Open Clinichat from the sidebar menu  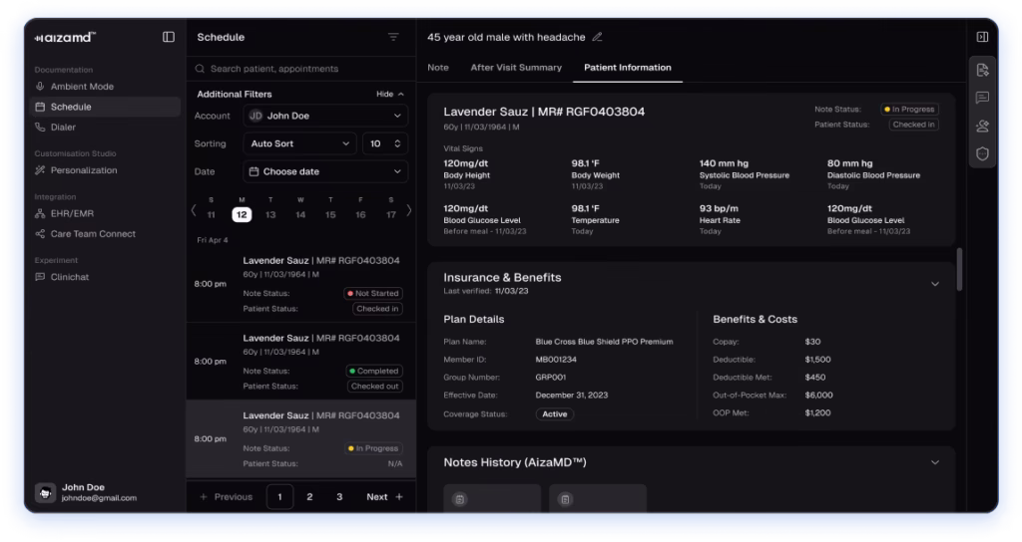click(70, 277)
